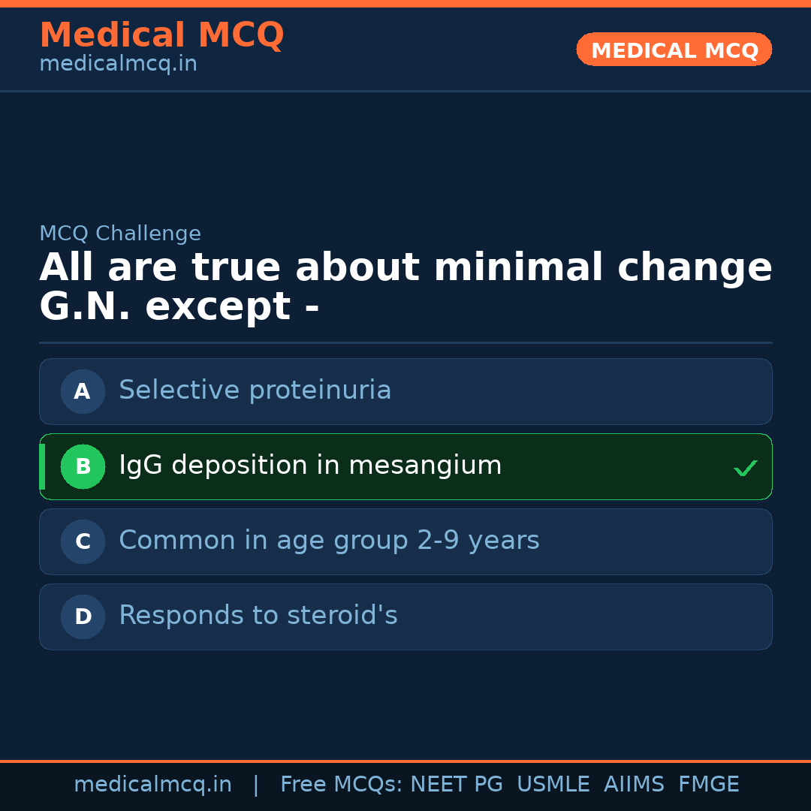Click the green B badge icon

click(x=83, y=466)
